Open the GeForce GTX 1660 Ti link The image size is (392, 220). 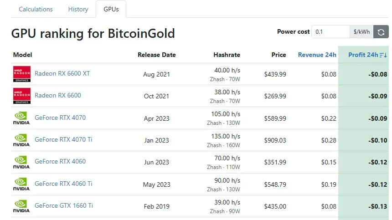(64, 205)
